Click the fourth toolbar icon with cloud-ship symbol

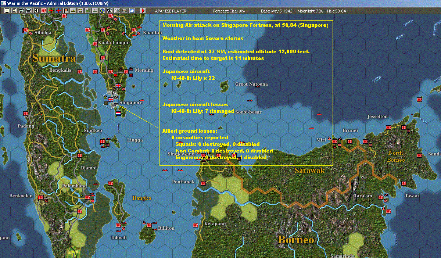(29, 11)
